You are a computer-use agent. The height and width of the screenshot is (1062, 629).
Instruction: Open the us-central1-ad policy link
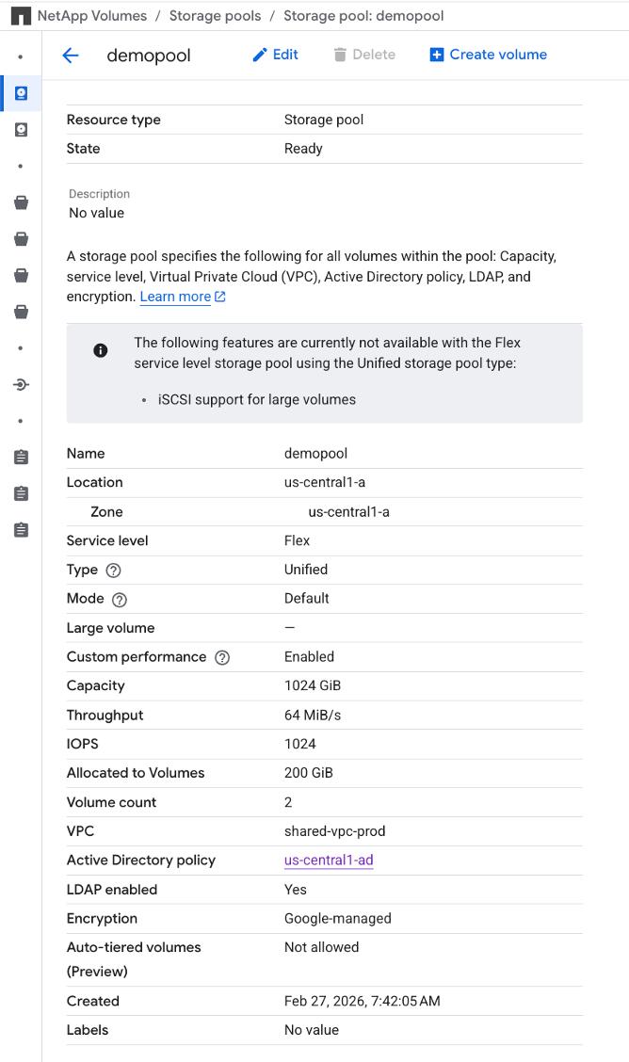329,861
